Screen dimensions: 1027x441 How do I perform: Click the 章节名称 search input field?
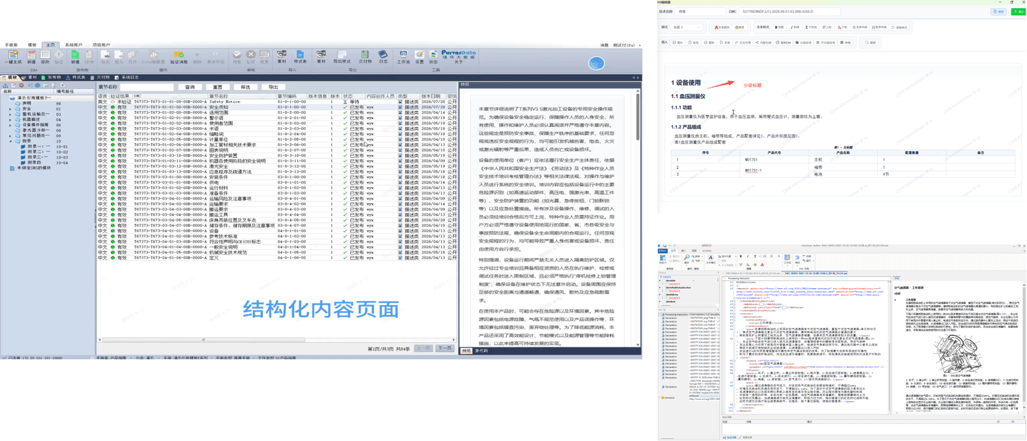pyautogui.click(x=146, y=87)
